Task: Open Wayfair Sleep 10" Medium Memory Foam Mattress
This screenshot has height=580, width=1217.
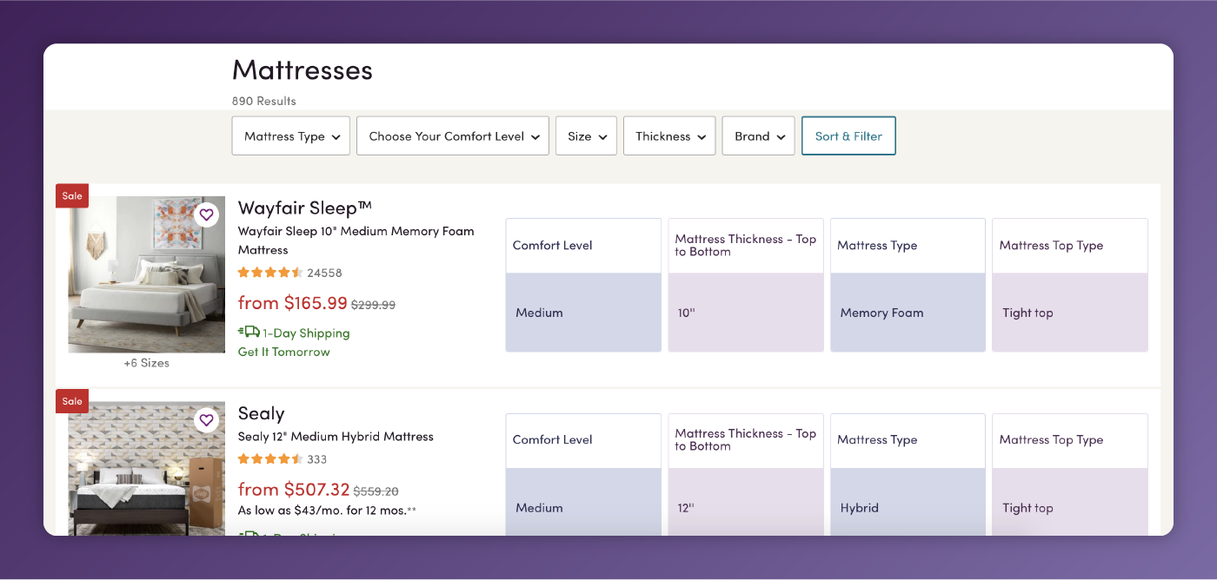Action: click(x=356, y=241)
